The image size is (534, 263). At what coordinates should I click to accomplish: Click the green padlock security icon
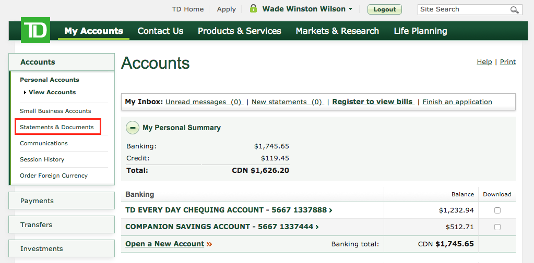tap(253, 8)
